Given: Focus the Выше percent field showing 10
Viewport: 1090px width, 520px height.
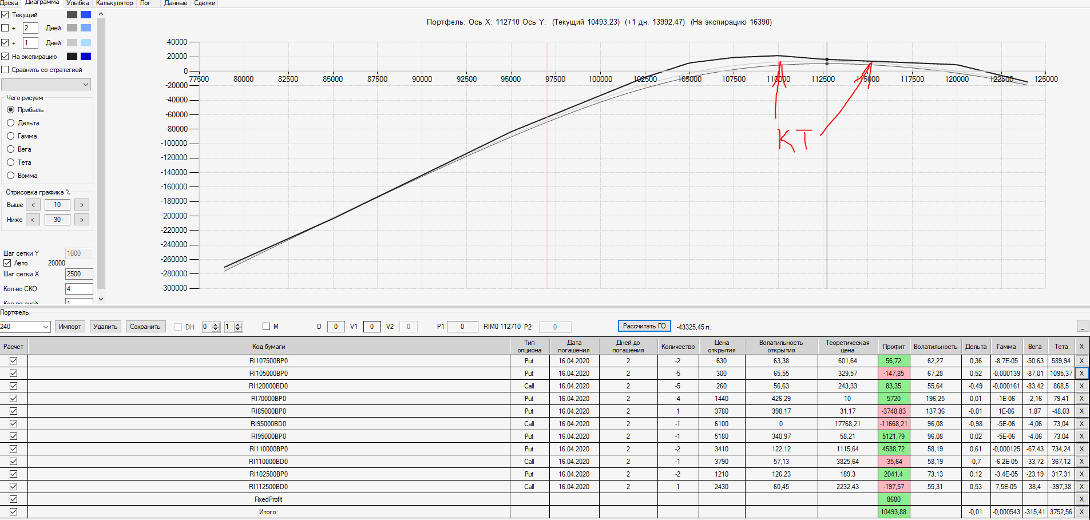Looking at the screenshot, I should [x=57, y=205].
